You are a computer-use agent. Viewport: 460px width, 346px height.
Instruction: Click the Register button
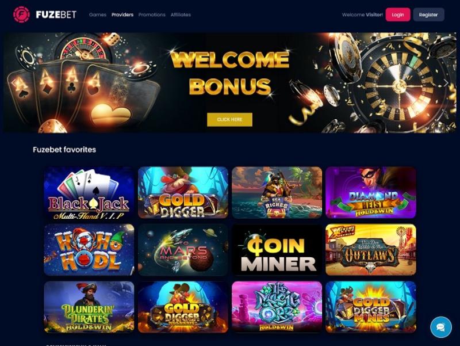click(428, 15)
